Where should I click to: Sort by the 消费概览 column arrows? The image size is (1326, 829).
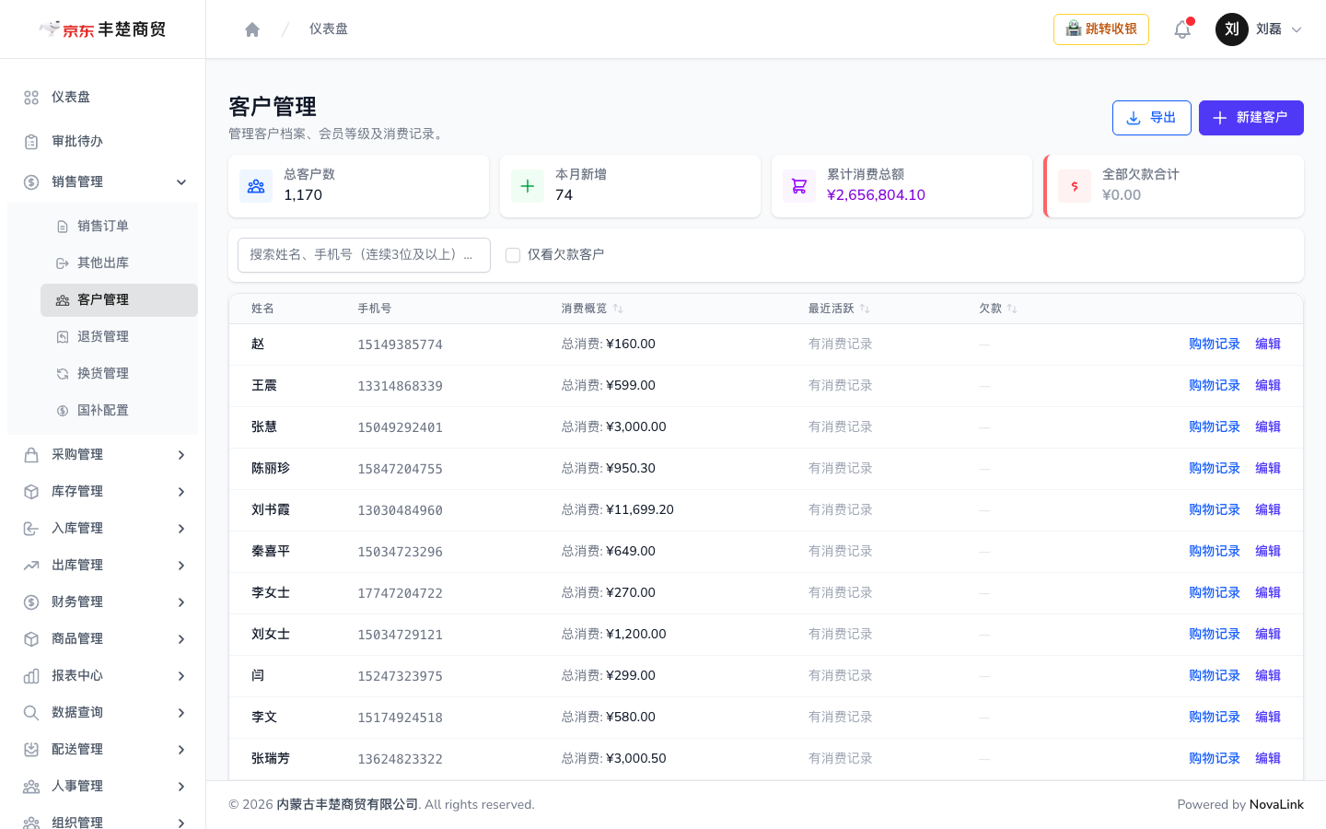click(x=618, y=309)
